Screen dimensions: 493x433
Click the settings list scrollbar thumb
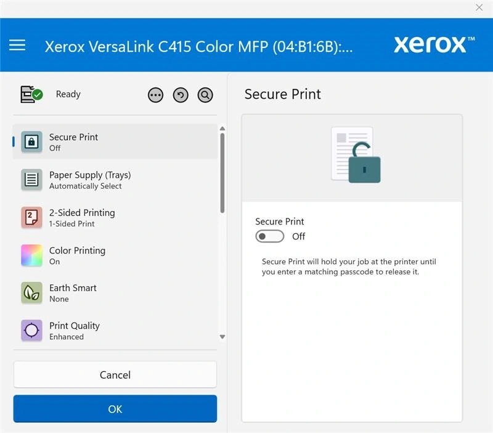click(x=222, y=173)
